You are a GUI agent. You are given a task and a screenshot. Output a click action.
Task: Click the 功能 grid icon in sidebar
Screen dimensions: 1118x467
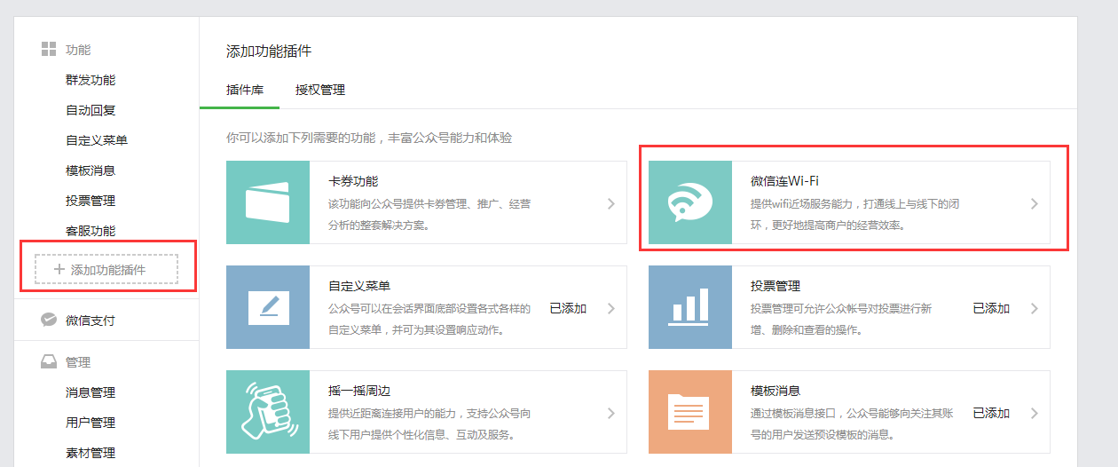click(49, 50)
